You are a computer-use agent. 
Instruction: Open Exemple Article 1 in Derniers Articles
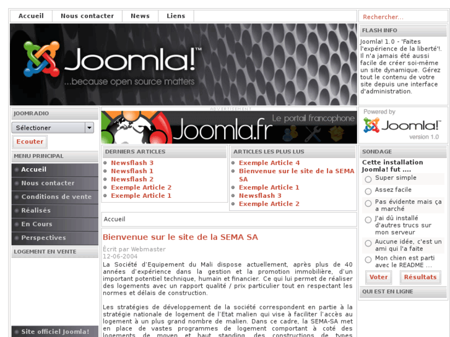pos(141,196)
